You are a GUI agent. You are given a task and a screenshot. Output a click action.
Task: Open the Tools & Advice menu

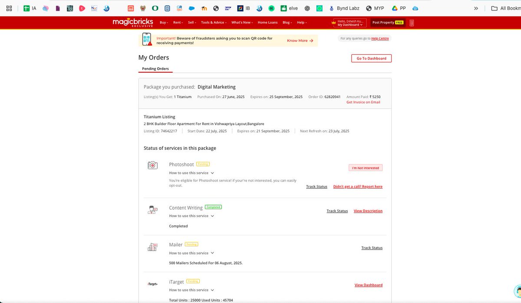click(214, 23)
